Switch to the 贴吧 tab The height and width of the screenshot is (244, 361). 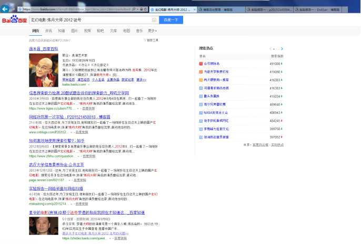point(101,31)
